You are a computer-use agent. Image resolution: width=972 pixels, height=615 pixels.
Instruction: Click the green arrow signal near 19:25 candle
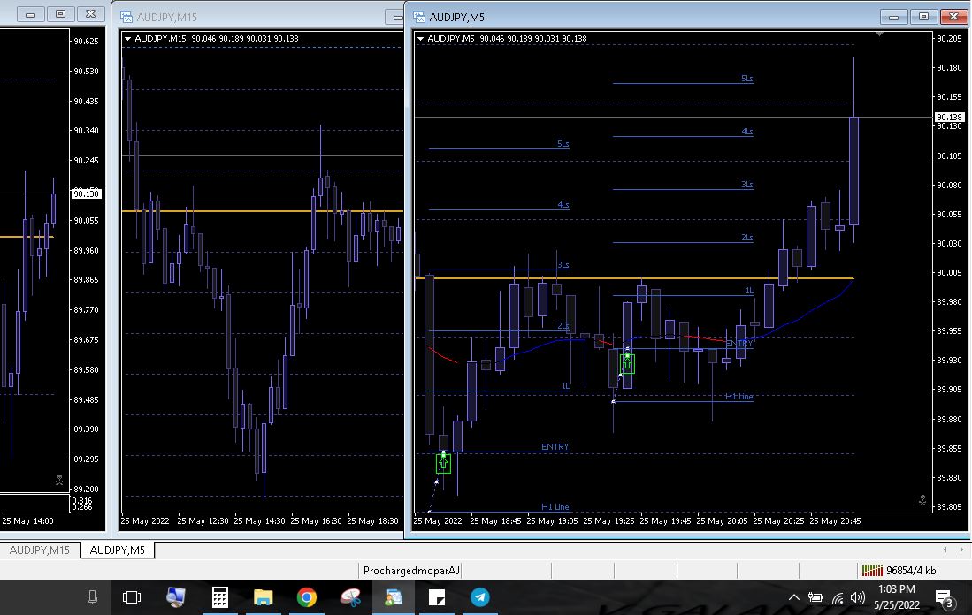[x=627, y=362]
